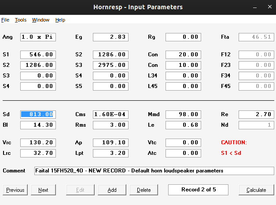276x205 pixels.
Task: Select the Re field with 2.70
Action: coord(256,114)
